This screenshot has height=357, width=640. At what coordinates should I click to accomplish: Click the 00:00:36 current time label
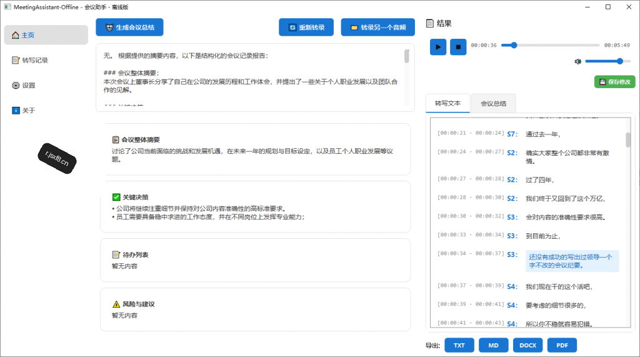pos(484,45)
